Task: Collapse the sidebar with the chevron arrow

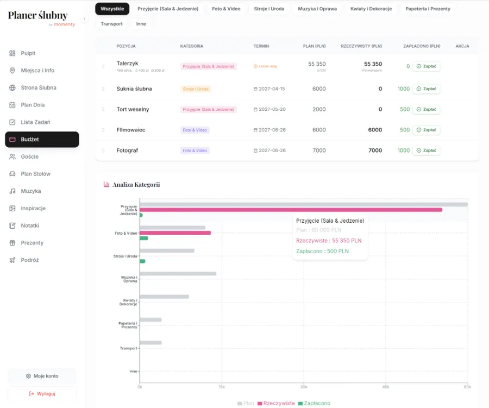Action: pos(84,19)
